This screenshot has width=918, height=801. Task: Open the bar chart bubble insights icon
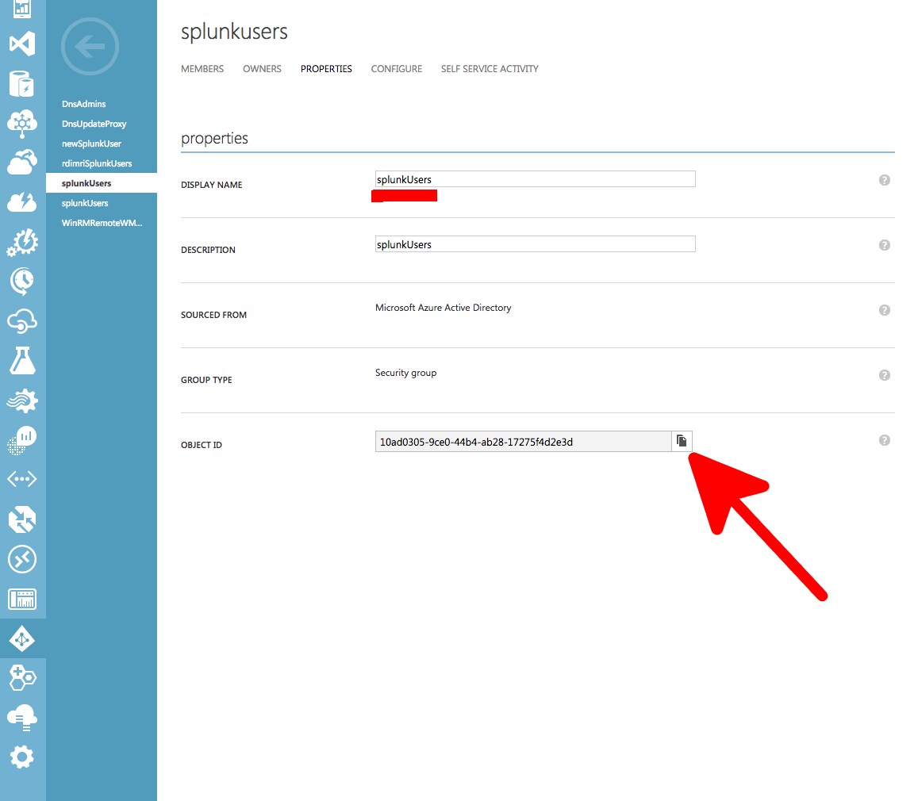22,440
